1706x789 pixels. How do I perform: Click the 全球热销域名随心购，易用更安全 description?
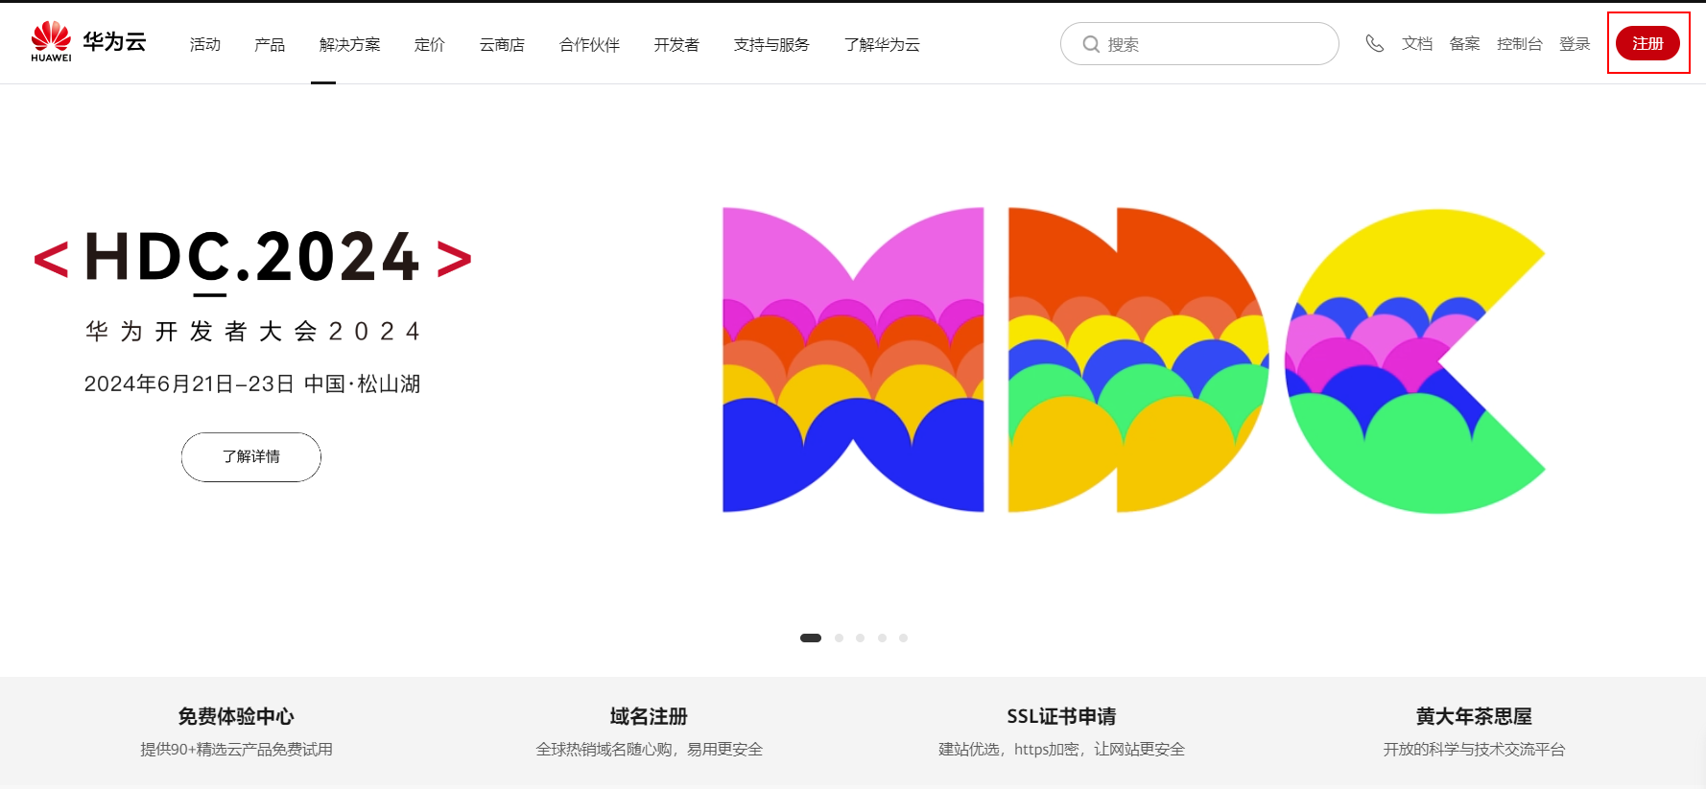(649, 750)
